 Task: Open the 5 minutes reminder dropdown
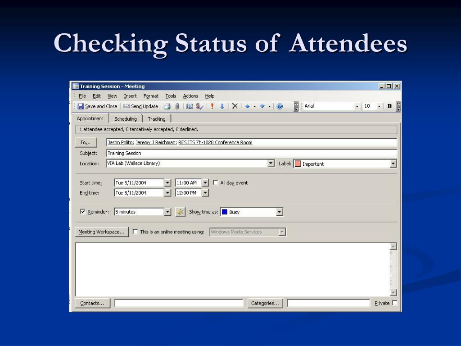(167, 212)
